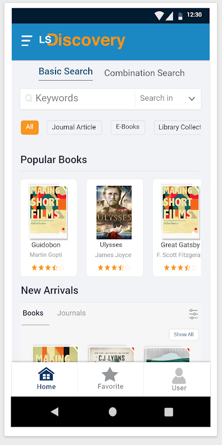Screen dimensions: 222x445
Task: Open the User profile icon
Action: click(x=179, y=376)
